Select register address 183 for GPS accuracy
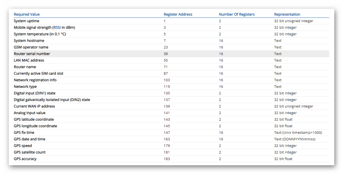Viewport: 343px width, 174px height. click(167, 159)
